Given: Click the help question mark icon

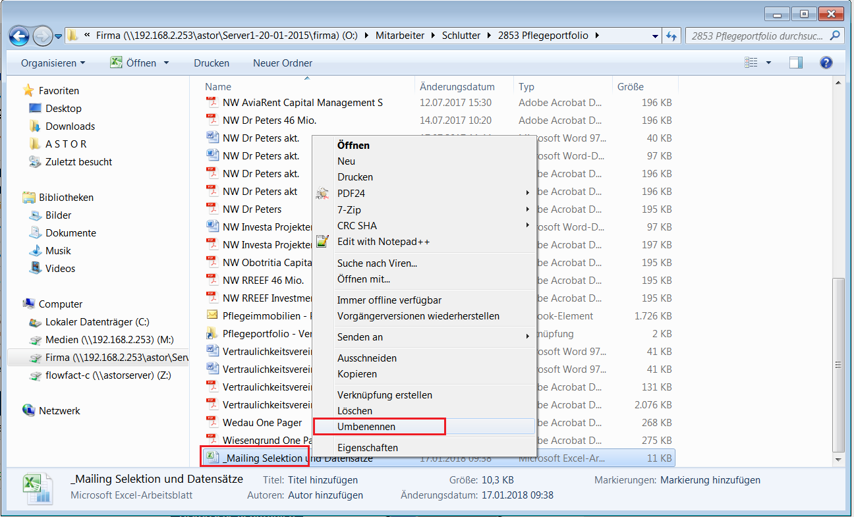Looking at the screenshot, I should tap(826, 63).
